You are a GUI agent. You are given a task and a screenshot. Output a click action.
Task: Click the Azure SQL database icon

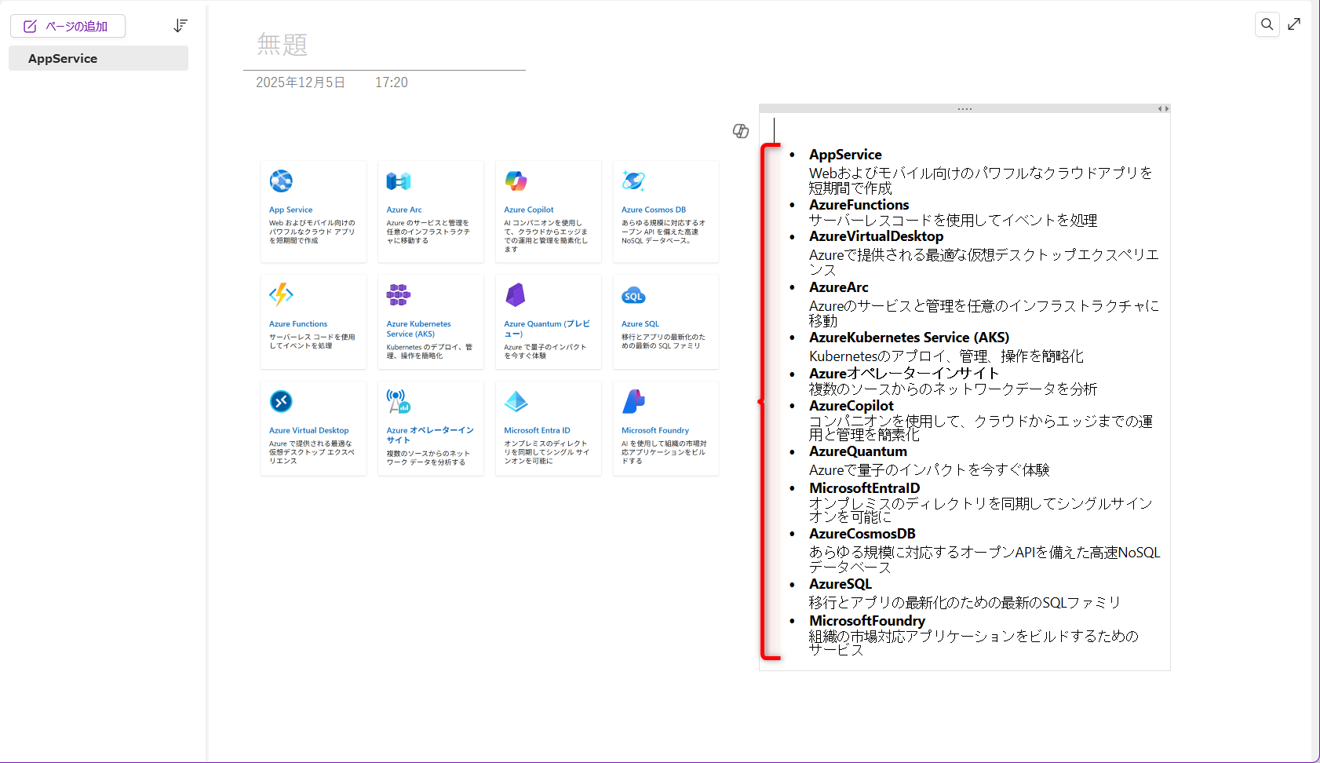[x=633, y=294]
